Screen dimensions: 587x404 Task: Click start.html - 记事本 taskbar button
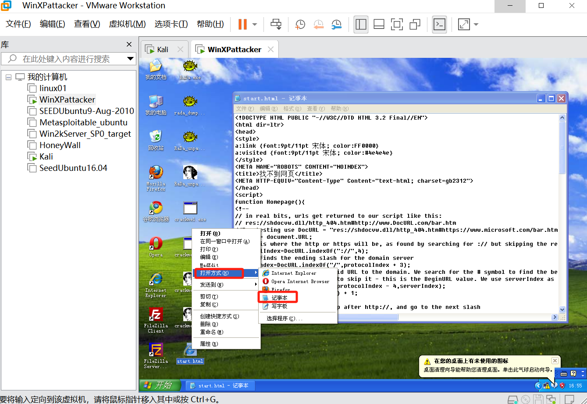(x=220, y=386)
